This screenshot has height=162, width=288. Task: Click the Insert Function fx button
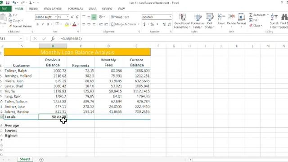pyautogui.click(x=53, y=39)
